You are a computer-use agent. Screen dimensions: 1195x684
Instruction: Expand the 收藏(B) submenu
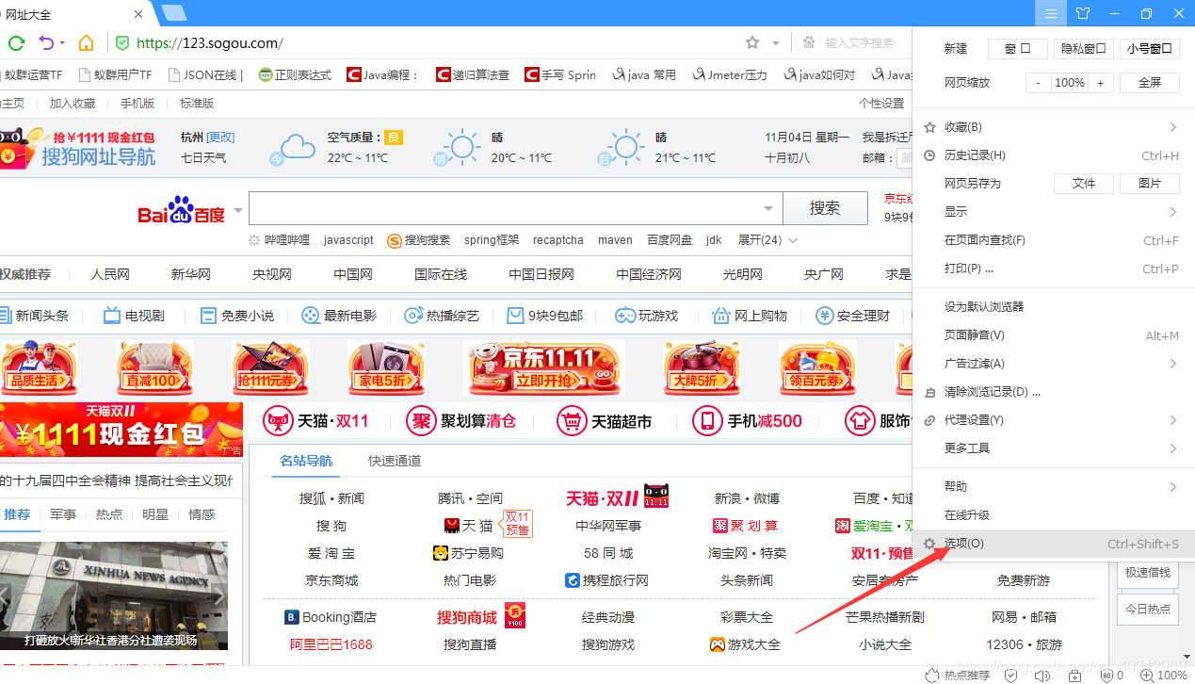(x=961, y=126)
